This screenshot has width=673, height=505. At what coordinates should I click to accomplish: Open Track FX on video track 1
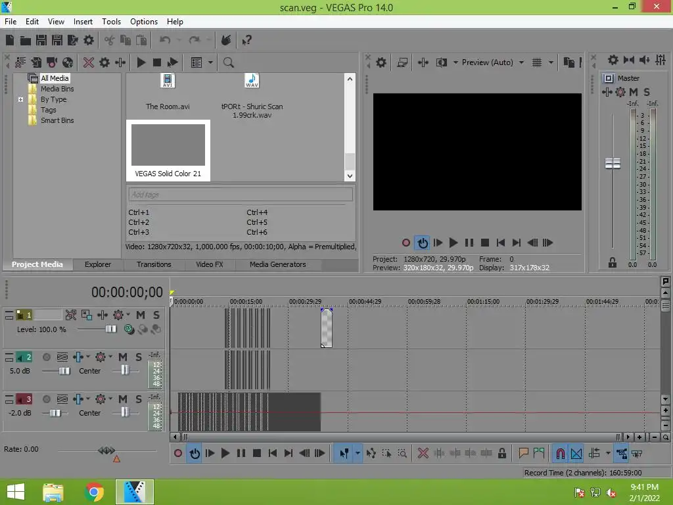(x=118, y=315)
